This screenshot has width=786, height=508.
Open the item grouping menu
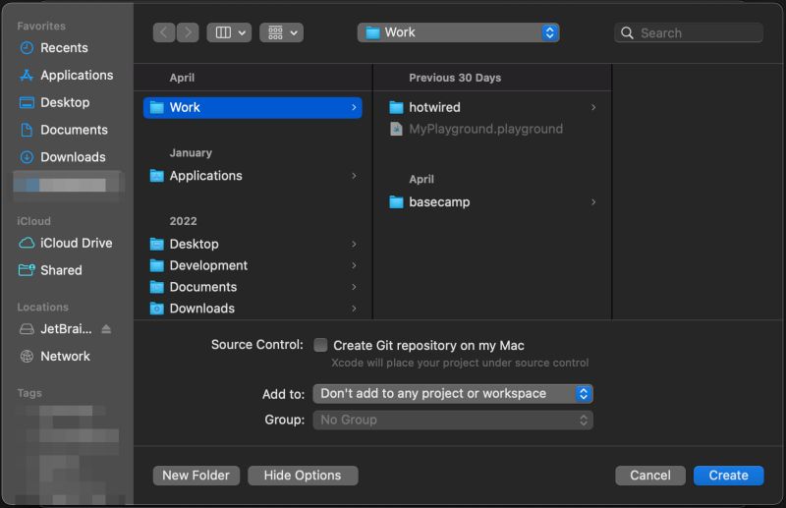point(281,32)
